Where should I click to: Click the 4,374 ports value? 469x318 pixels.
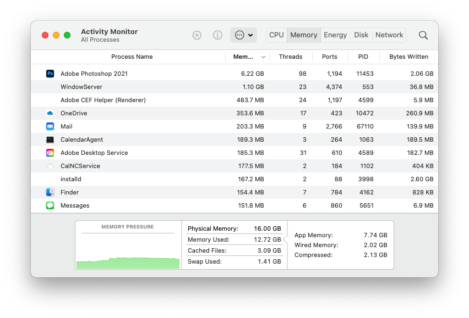click(334, 87)
